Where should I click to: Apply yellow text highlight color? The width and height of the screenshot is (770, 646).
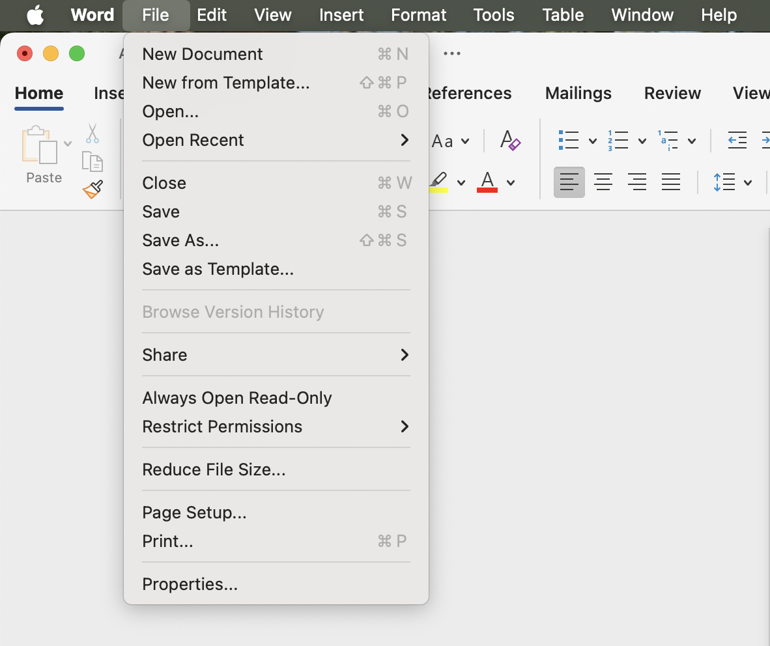pos(438,182)
